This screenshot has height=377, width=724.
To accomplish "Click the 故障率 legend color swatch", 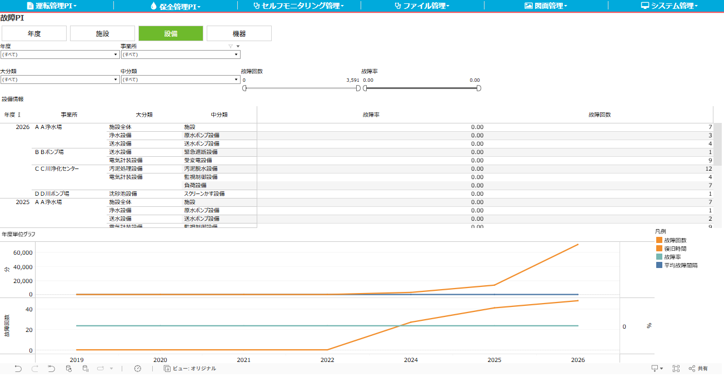I will click(659, 257).
